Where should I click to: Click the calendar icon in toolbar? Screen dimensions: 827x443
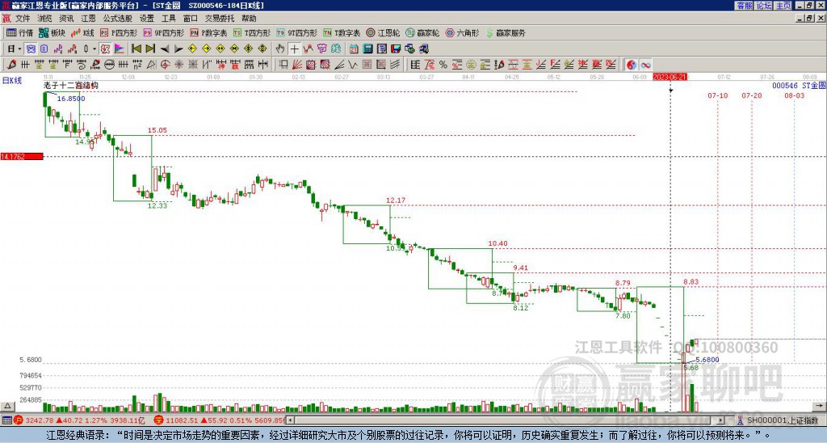coord(354,49)
